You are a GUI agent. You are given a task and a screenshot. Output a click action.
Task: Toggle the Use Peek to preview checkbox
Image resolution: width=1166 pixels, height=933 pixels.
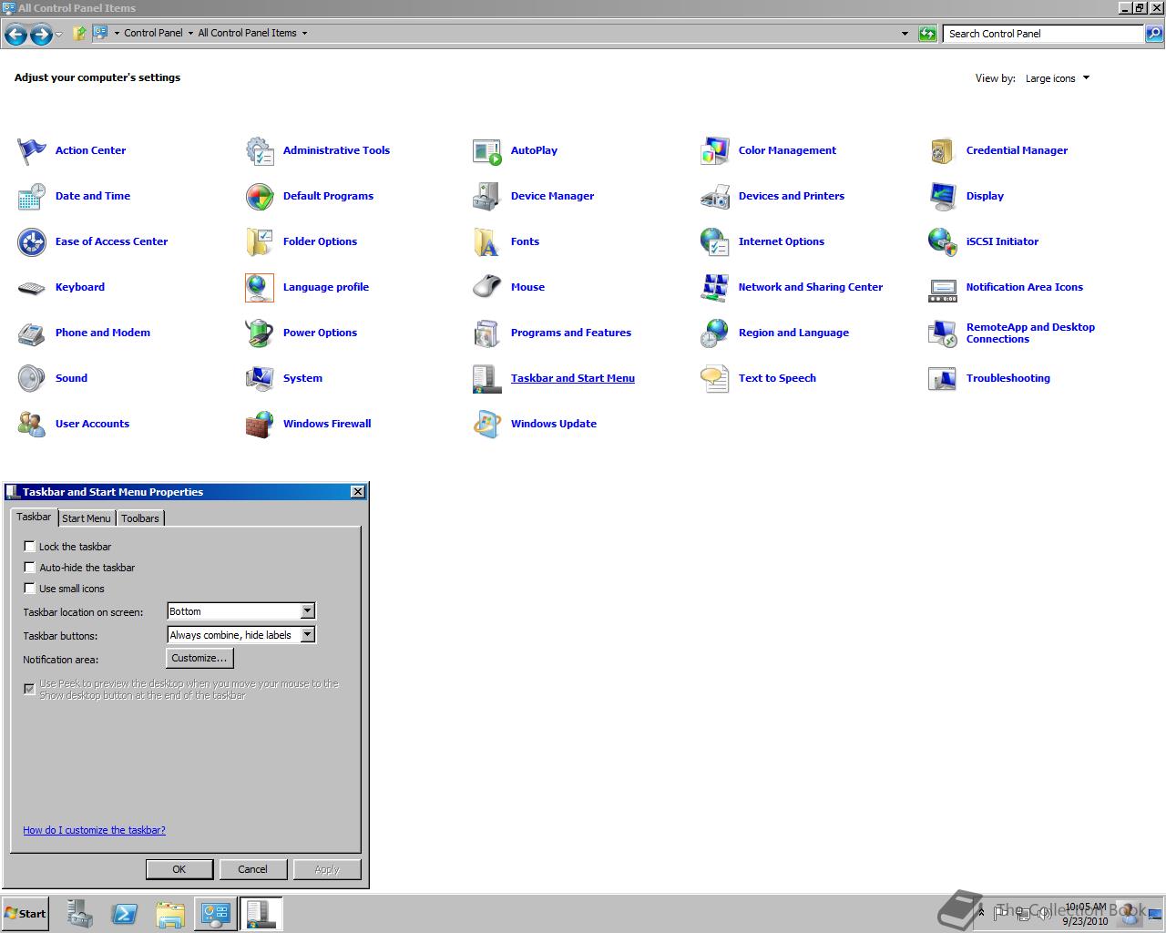(29, 689)
